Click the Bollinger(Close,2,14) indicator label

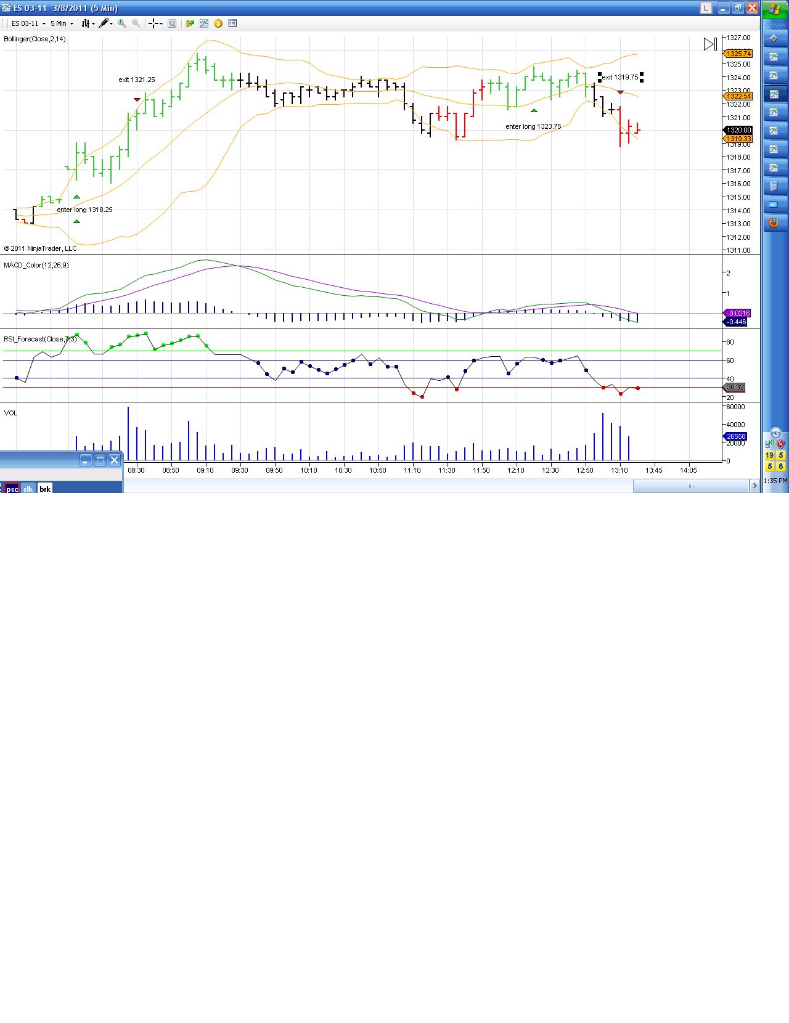pyautogui.click(x=35, y=39)
